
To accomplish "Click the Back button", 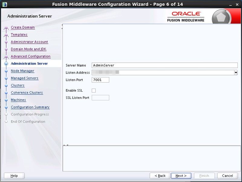I will click(160, 176).
